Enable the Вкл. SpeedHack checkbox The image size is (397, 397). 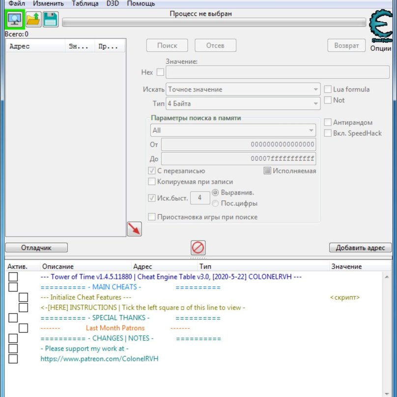click(328, 133)
